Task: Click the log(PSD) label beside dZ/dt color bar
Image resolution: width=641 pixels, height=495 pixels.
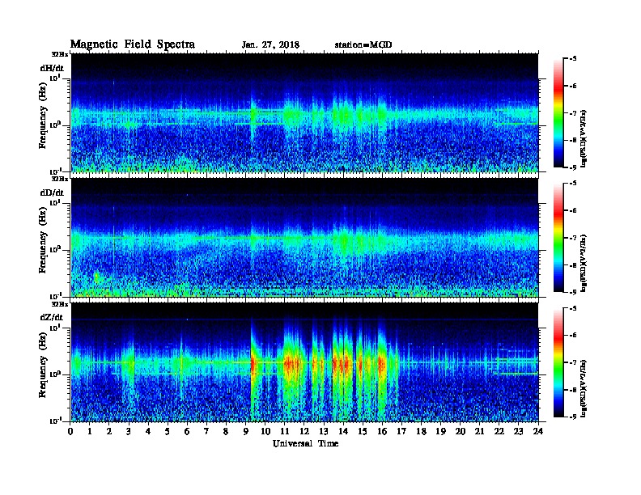Action: click(x=584, y=388)
